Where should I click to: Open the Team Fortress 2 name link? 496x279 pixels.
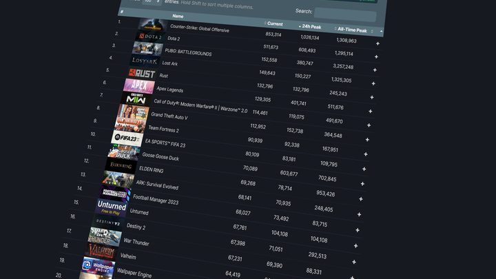point(163,129)
